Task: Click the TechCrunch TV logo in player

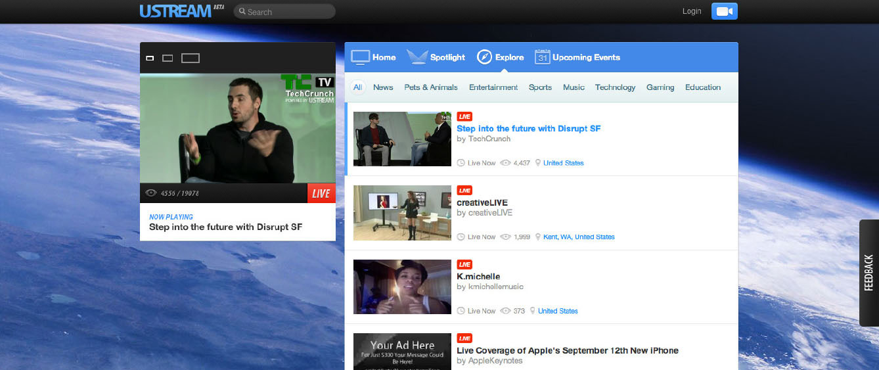Action: pos(307,88)
